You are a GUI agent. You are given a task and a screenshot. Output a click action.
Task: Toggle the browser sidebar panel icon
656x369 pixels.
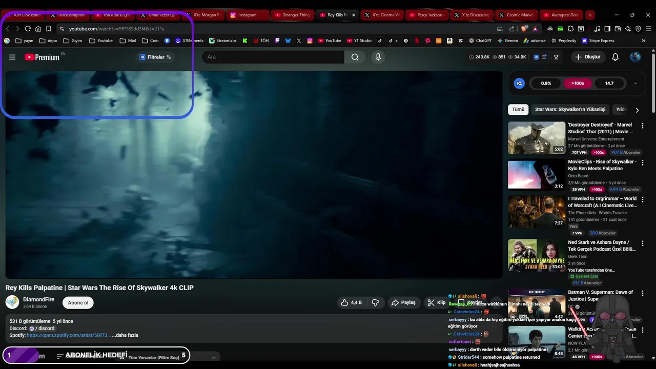607,29
